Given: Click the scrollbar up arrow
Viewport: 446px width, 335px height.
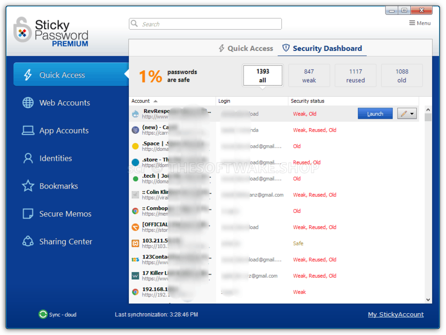Looking at the screenshot, I should (428, 109).
